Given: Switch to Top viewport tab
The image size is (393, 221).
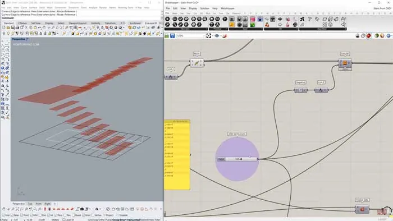Looking at the screenshot, I should pos(30,204).
